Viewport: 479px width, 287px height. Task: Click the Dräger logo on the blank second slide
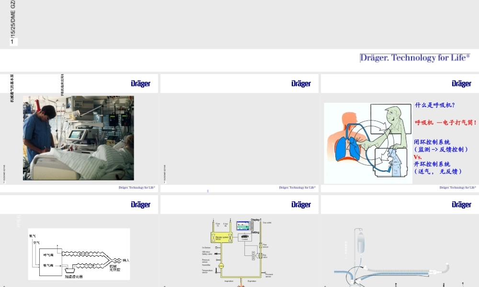[301, 83]
